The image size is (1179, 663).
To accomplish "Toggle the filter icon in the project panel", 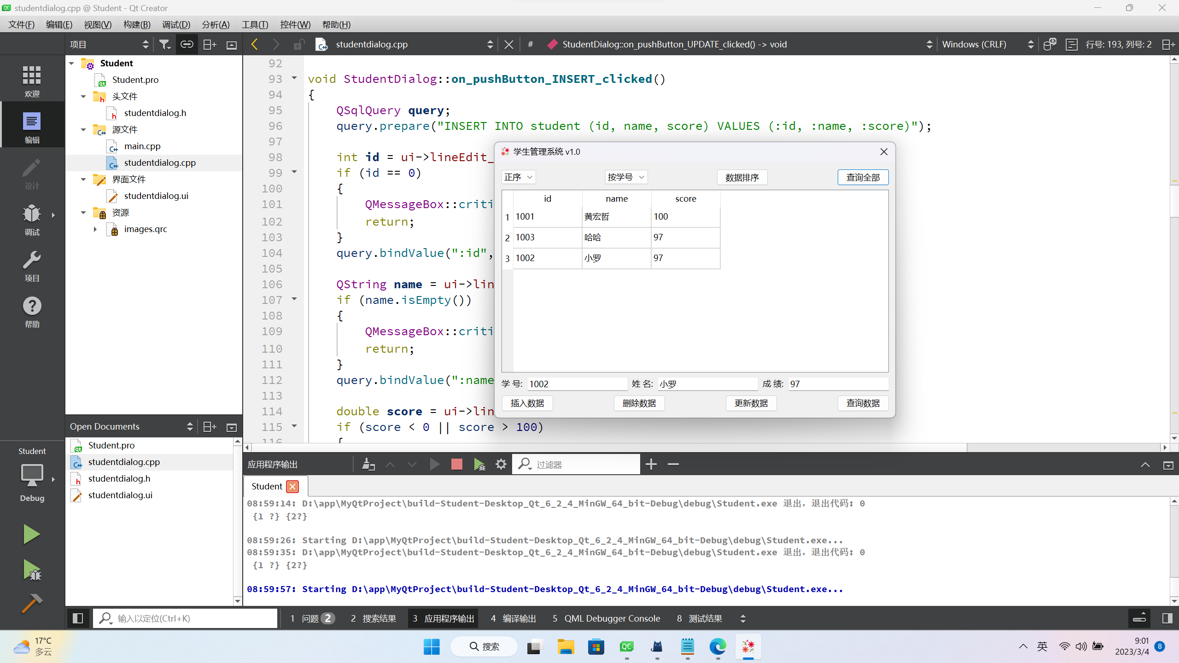I will (x=164, y=44).
